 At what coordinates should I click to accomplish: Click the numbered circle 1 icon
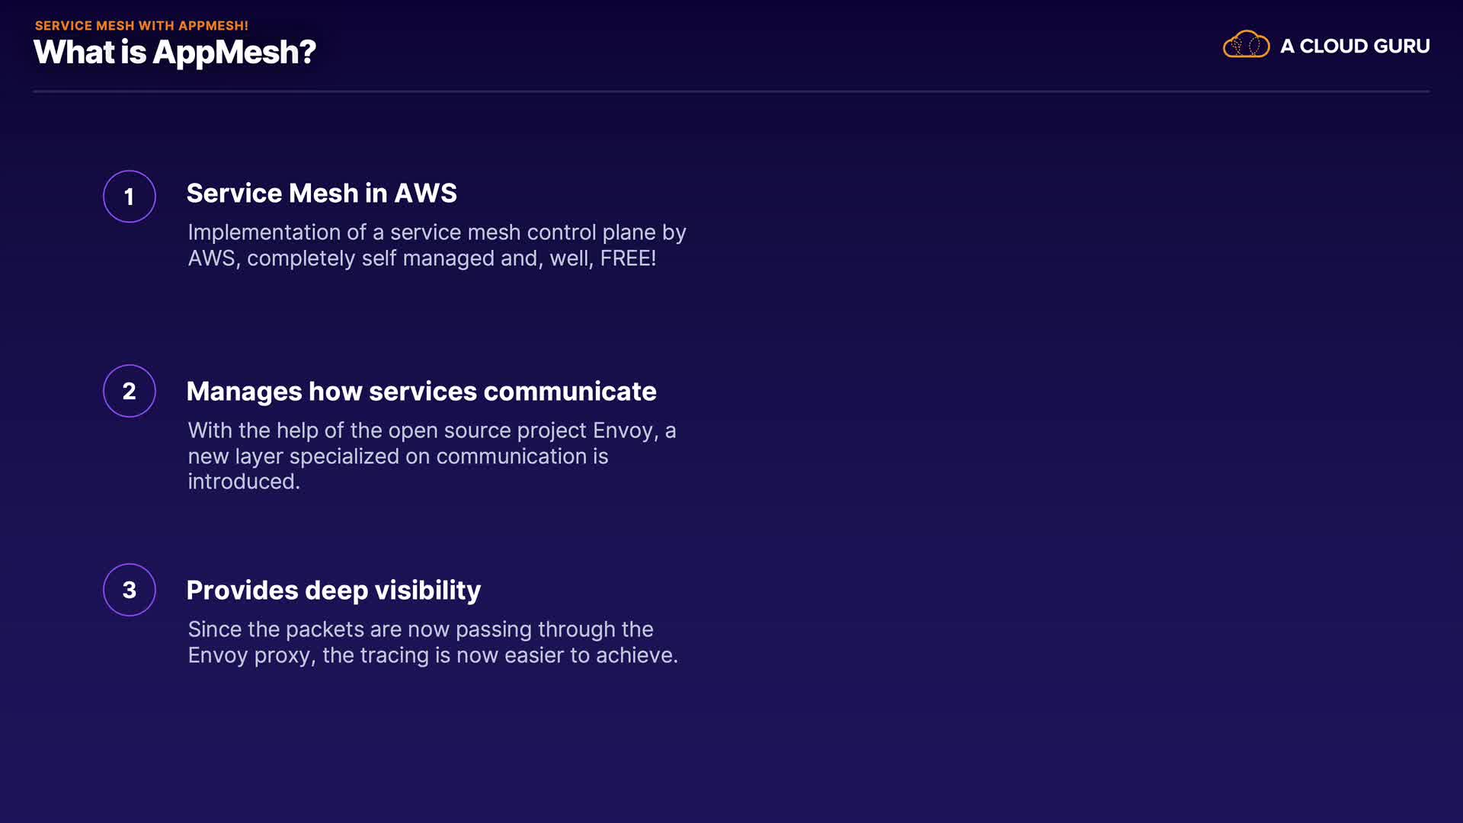tap(130, 197)
